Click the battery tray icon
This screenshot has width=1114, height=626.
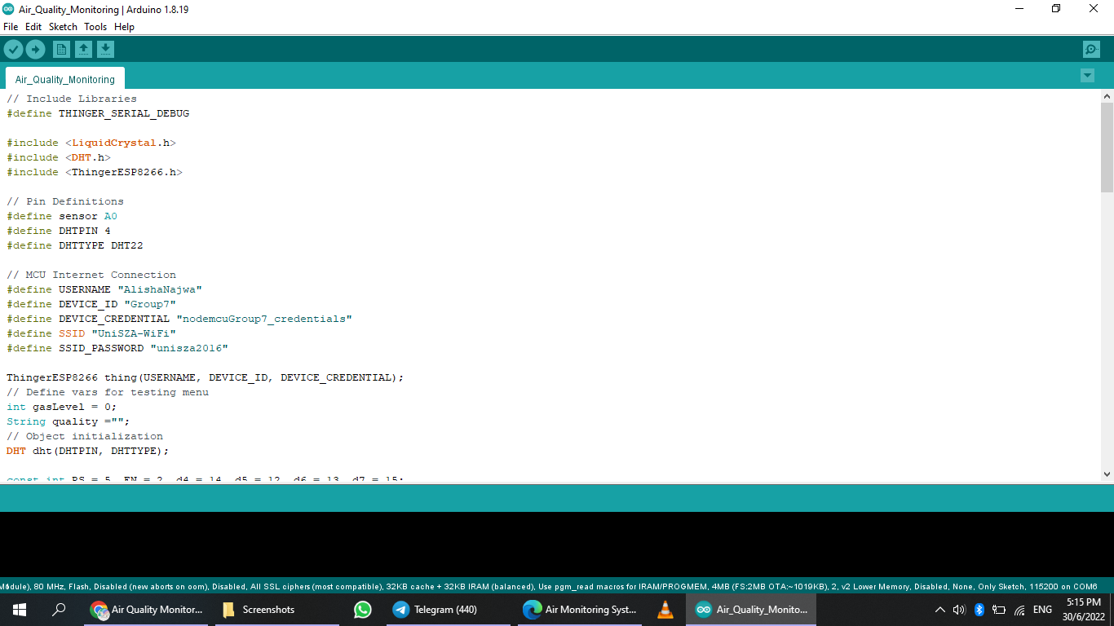(999, 610)
